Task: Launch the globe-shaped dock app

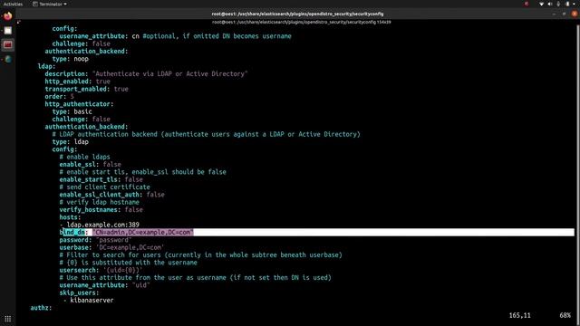Action: point(8,59)
